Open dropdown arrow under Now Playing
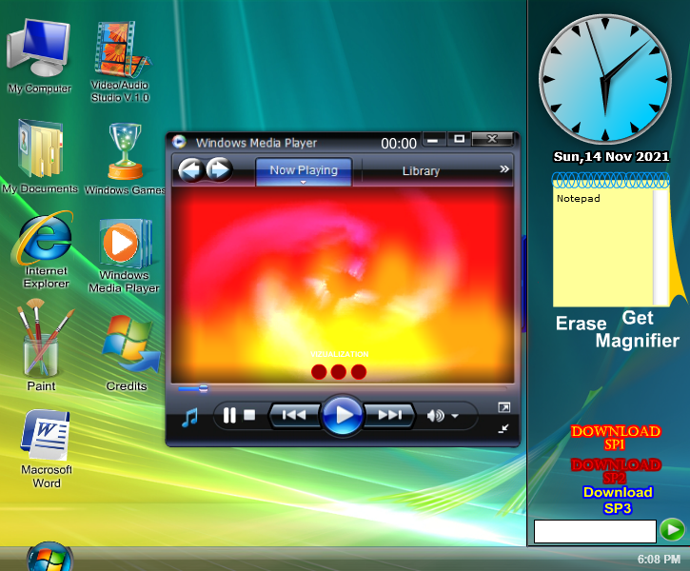This screenshot has width=690, height=571. (304, 182)
